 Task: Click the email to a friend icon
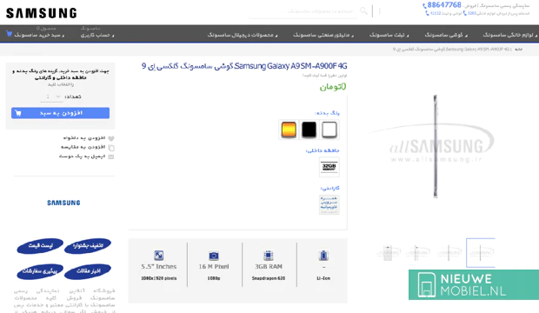point(111,156)
